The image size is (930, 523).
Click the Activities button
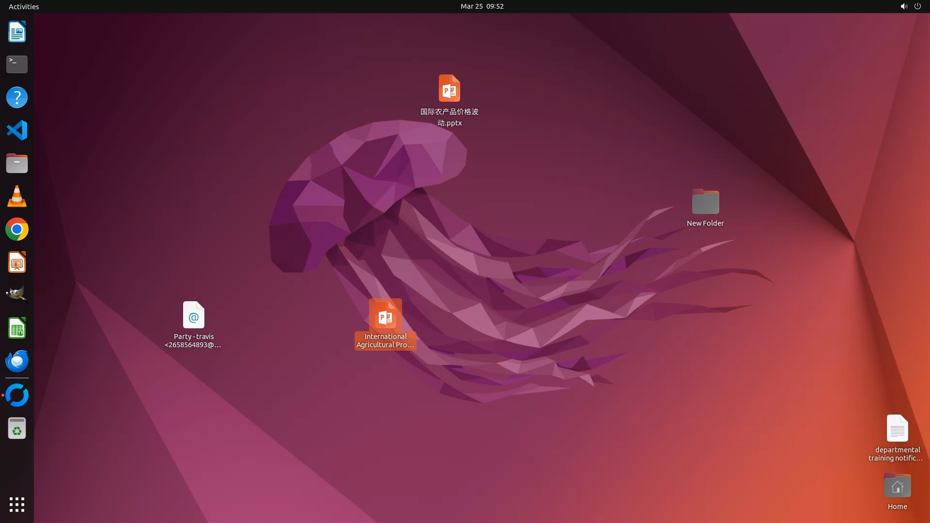24,6
